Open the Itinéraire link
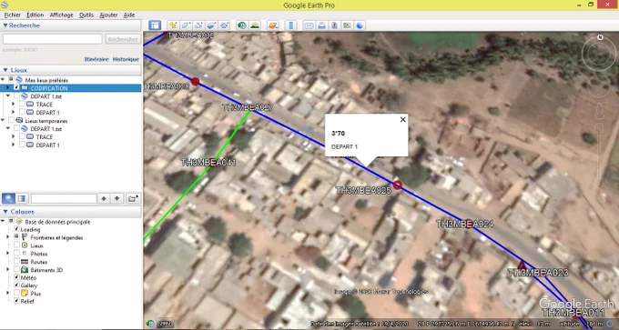The height and width of the screenshot is (330, 619). tap(96, 59)
